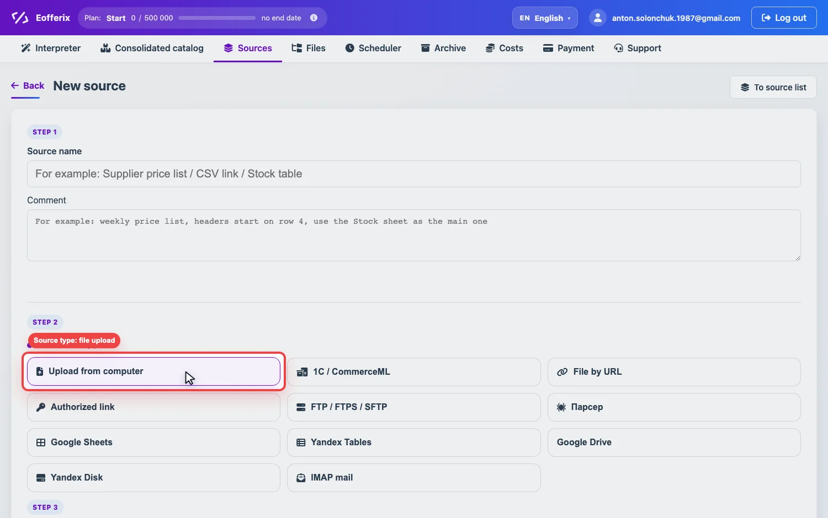Screen dimensions: 828x518
Task: Click the plan info circle icon
Action: coord(314,18)
